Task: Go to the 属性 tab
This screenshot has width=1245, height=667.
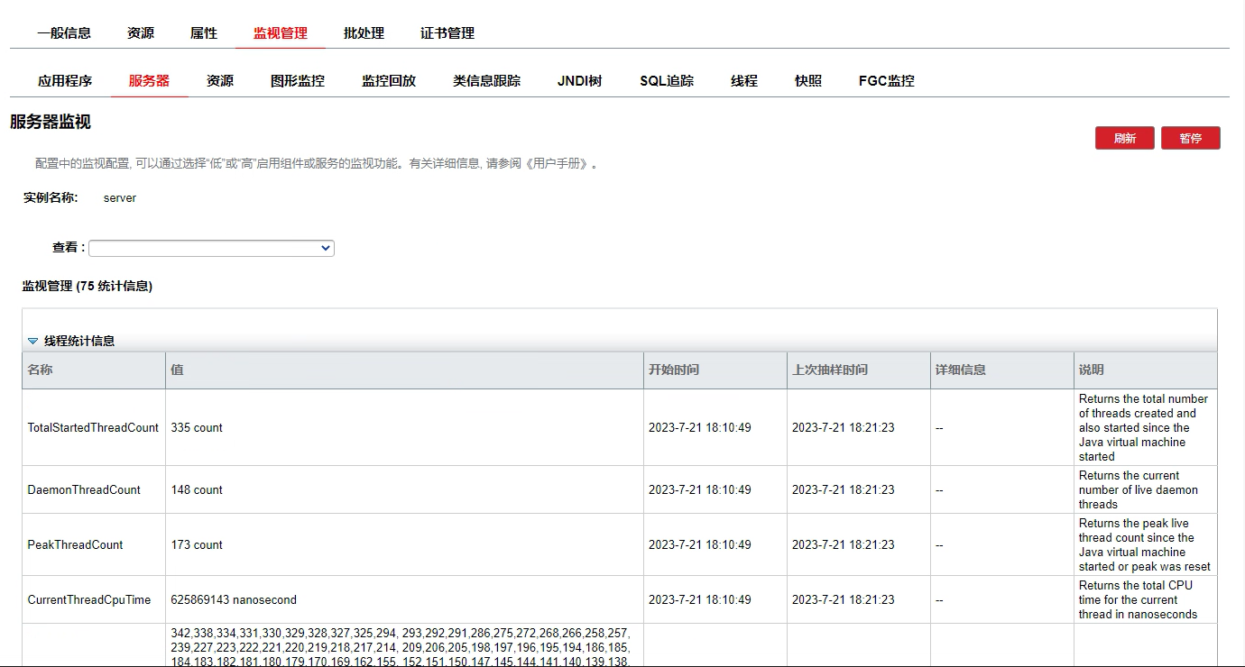Action: (x=204, y=33)
